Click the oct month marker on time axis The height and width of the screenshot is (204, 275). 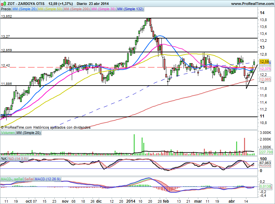(29, 201)
